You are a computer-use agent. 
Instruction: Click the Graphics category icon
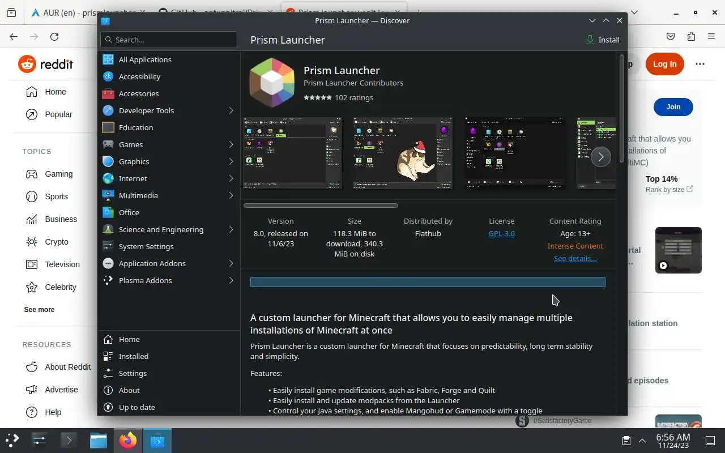pyautogui.click(x=108, y=161)
